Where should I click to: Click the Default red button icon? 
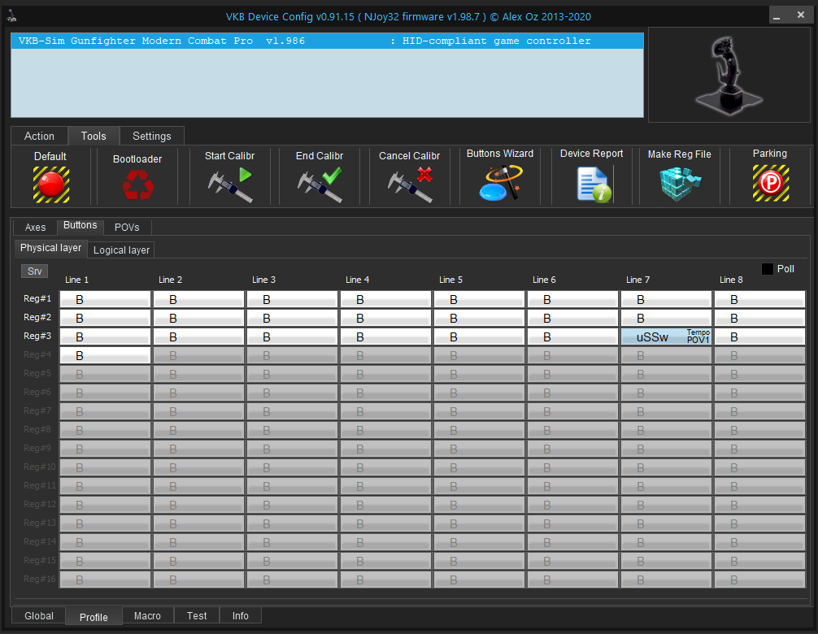(x=51, y=185)
